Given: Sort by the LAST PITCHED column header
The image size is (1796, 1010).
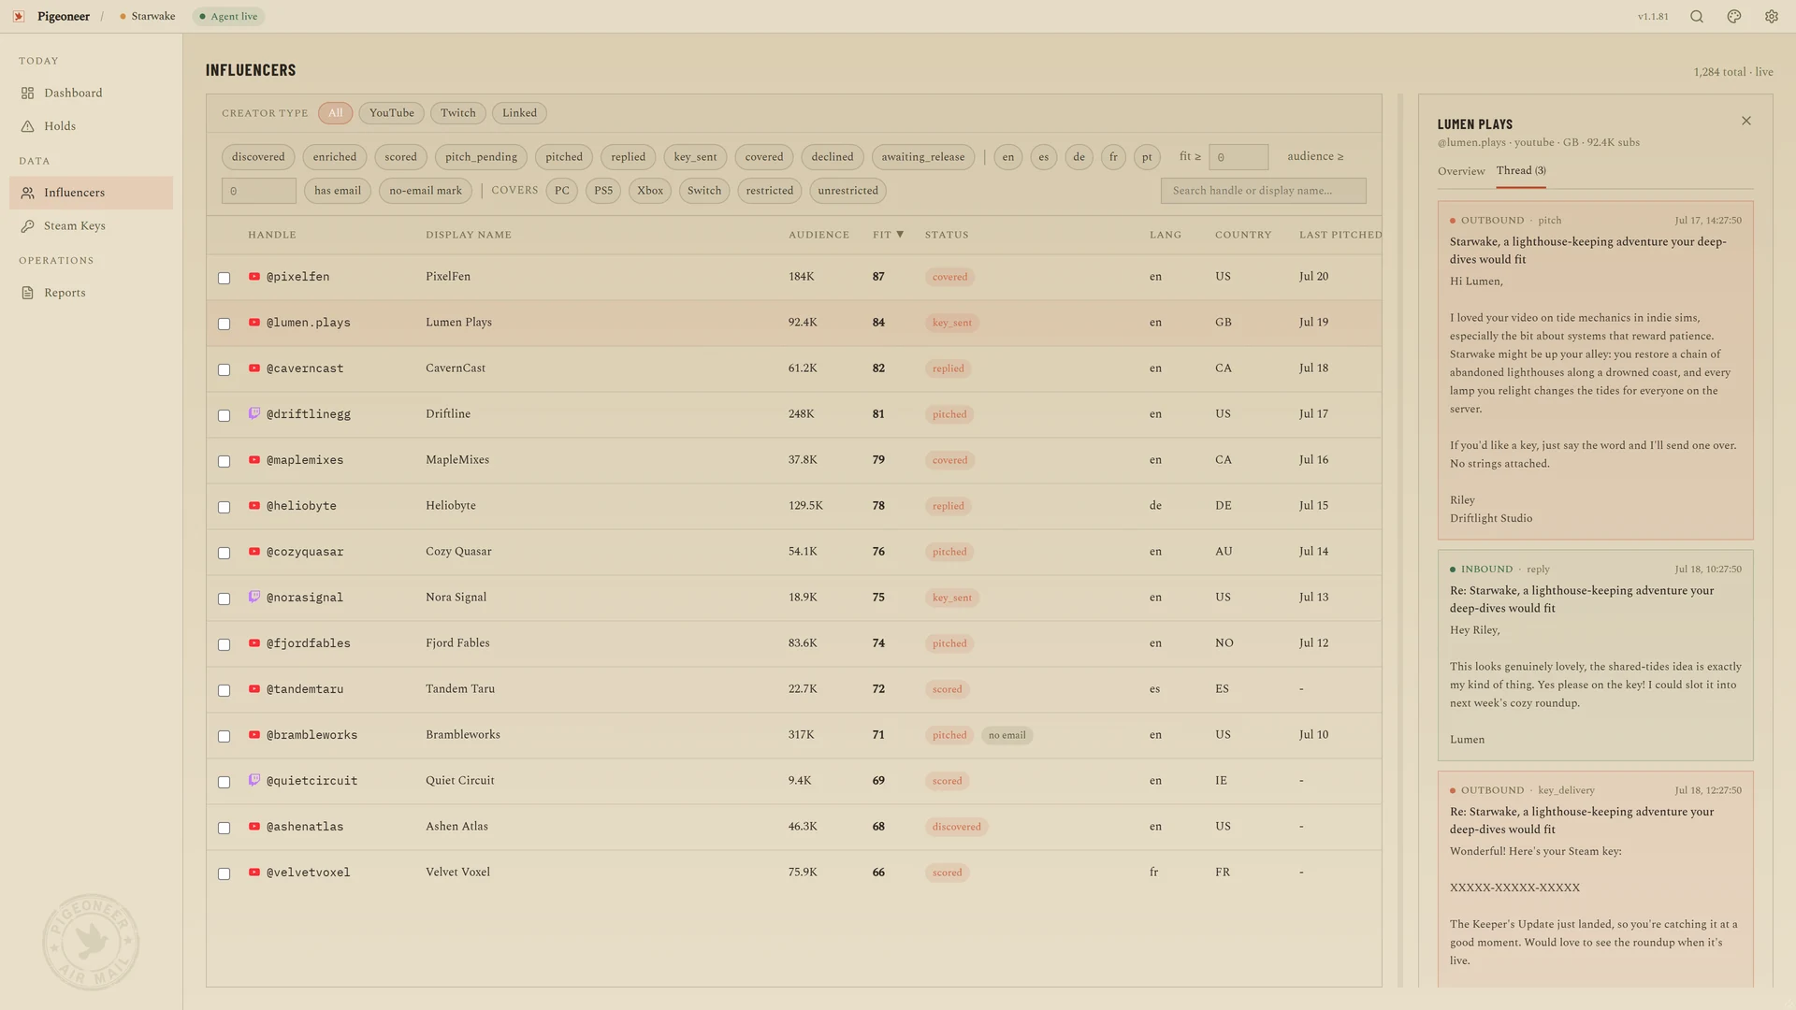Looking at the screenshot, I should pyautogui.click(x=1340, y=235).
